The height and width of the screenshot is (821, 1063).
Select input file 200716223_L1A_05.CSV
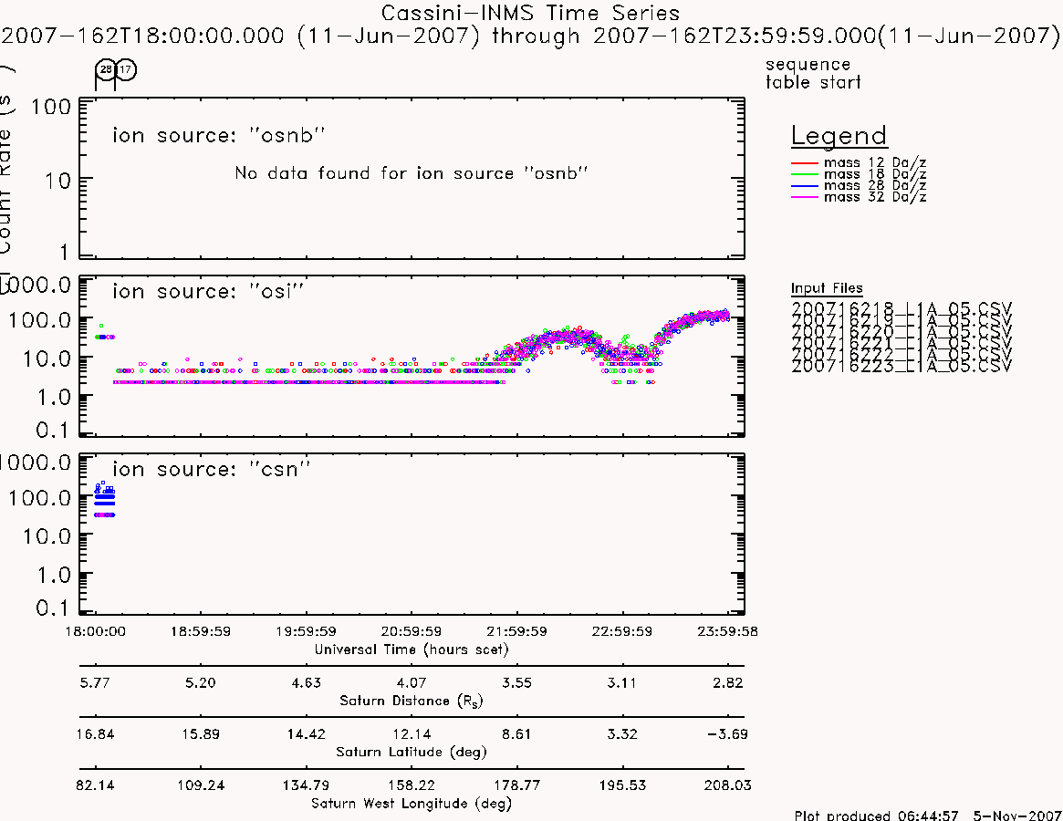901,367
